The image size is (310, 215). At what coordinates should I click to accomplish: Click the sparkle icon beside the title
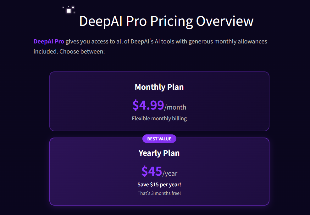tap(69, 10)
